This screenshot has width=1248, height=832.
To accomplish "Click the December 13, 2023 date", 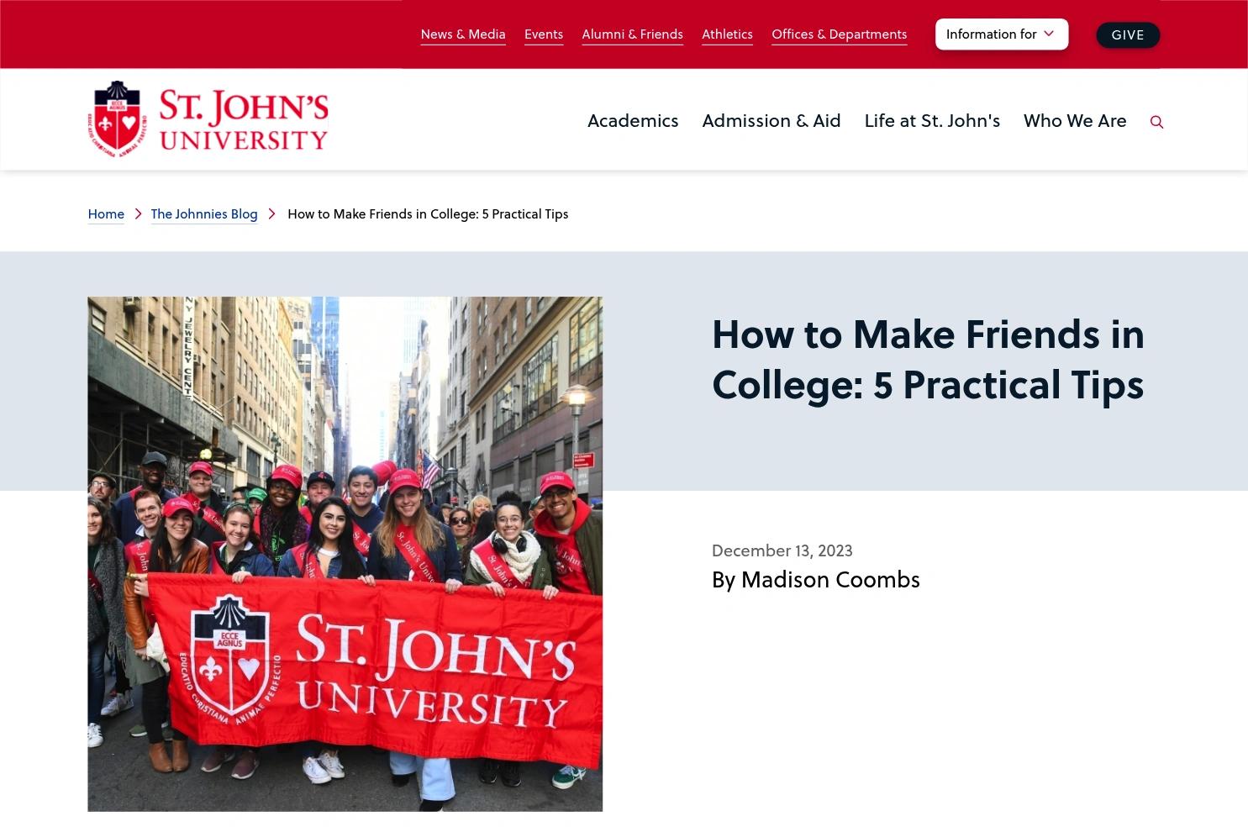I will tap(782, 550).
